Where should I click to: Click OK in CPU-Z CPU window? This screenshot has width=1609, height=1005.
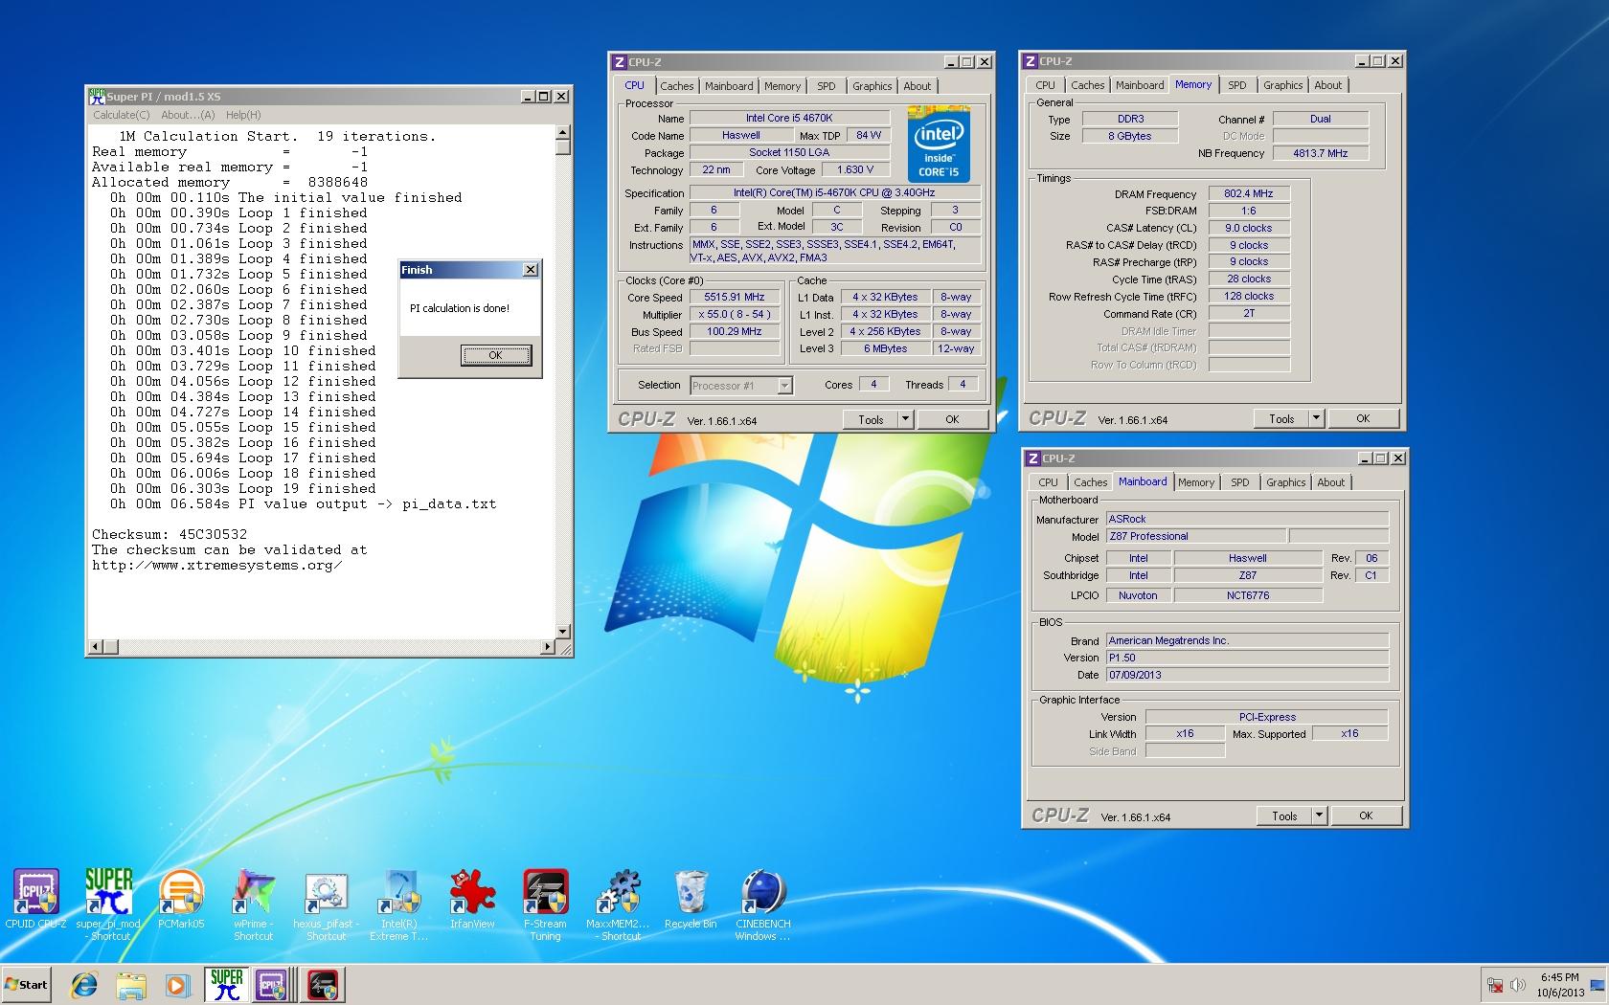(952, 419)
